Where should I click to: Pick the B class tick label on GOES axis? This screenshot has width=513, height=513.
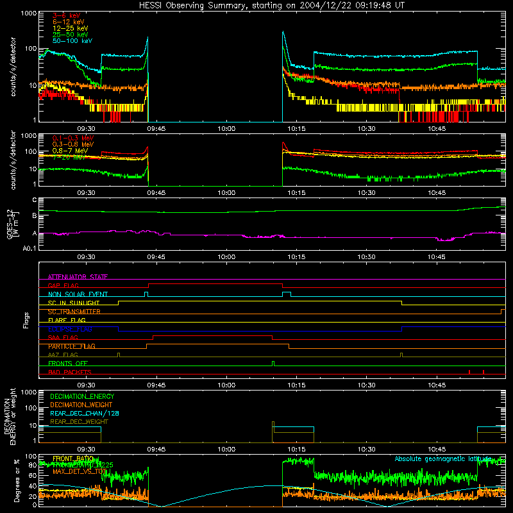click(35, 216)
